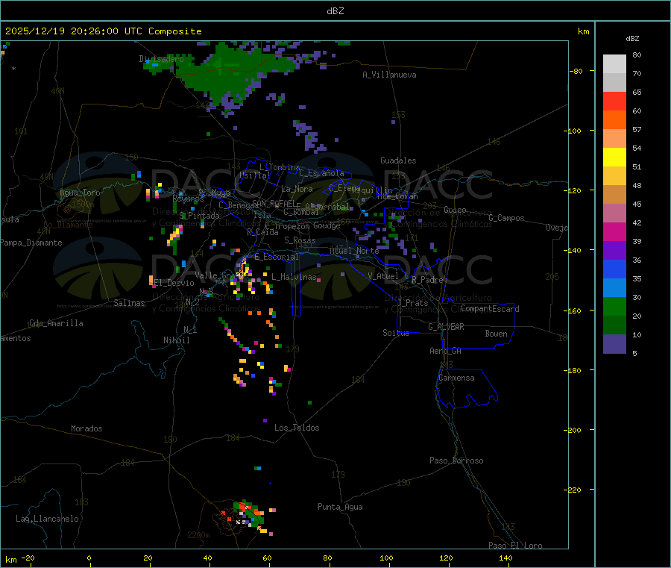The height and width of the screenshot is (568, 671).
Task: Select the 'Guadales' location label
Action: 398,160
